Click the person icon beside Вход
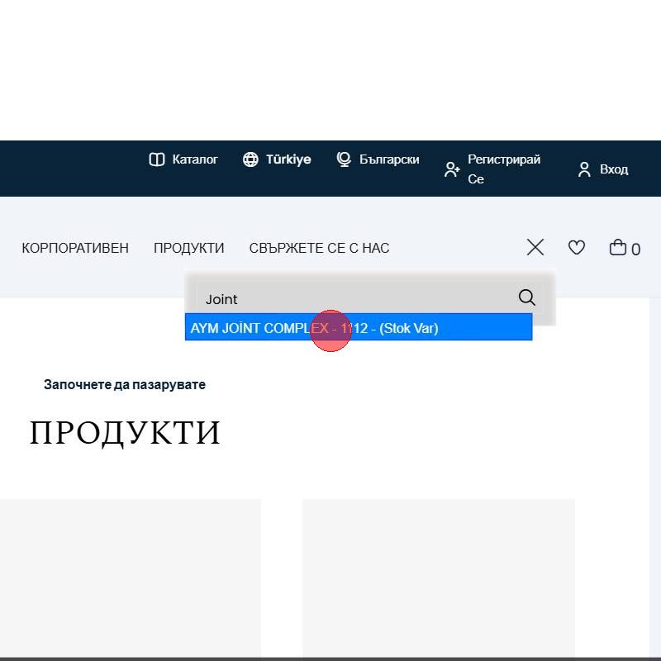Image resolution: width=661 pixels, height=661 pixels. pos(584,169)
